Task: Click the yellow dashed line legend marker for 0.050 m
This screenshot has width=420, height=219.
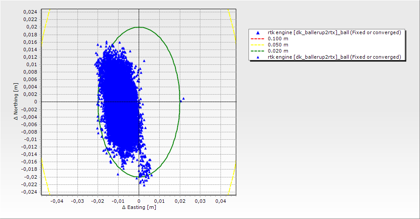Action: coord(257,45)
